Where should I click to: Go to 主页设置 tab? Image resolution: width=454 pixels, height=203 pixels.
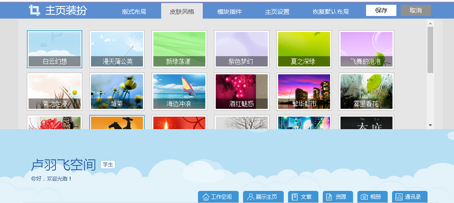[x=277, y=12]
